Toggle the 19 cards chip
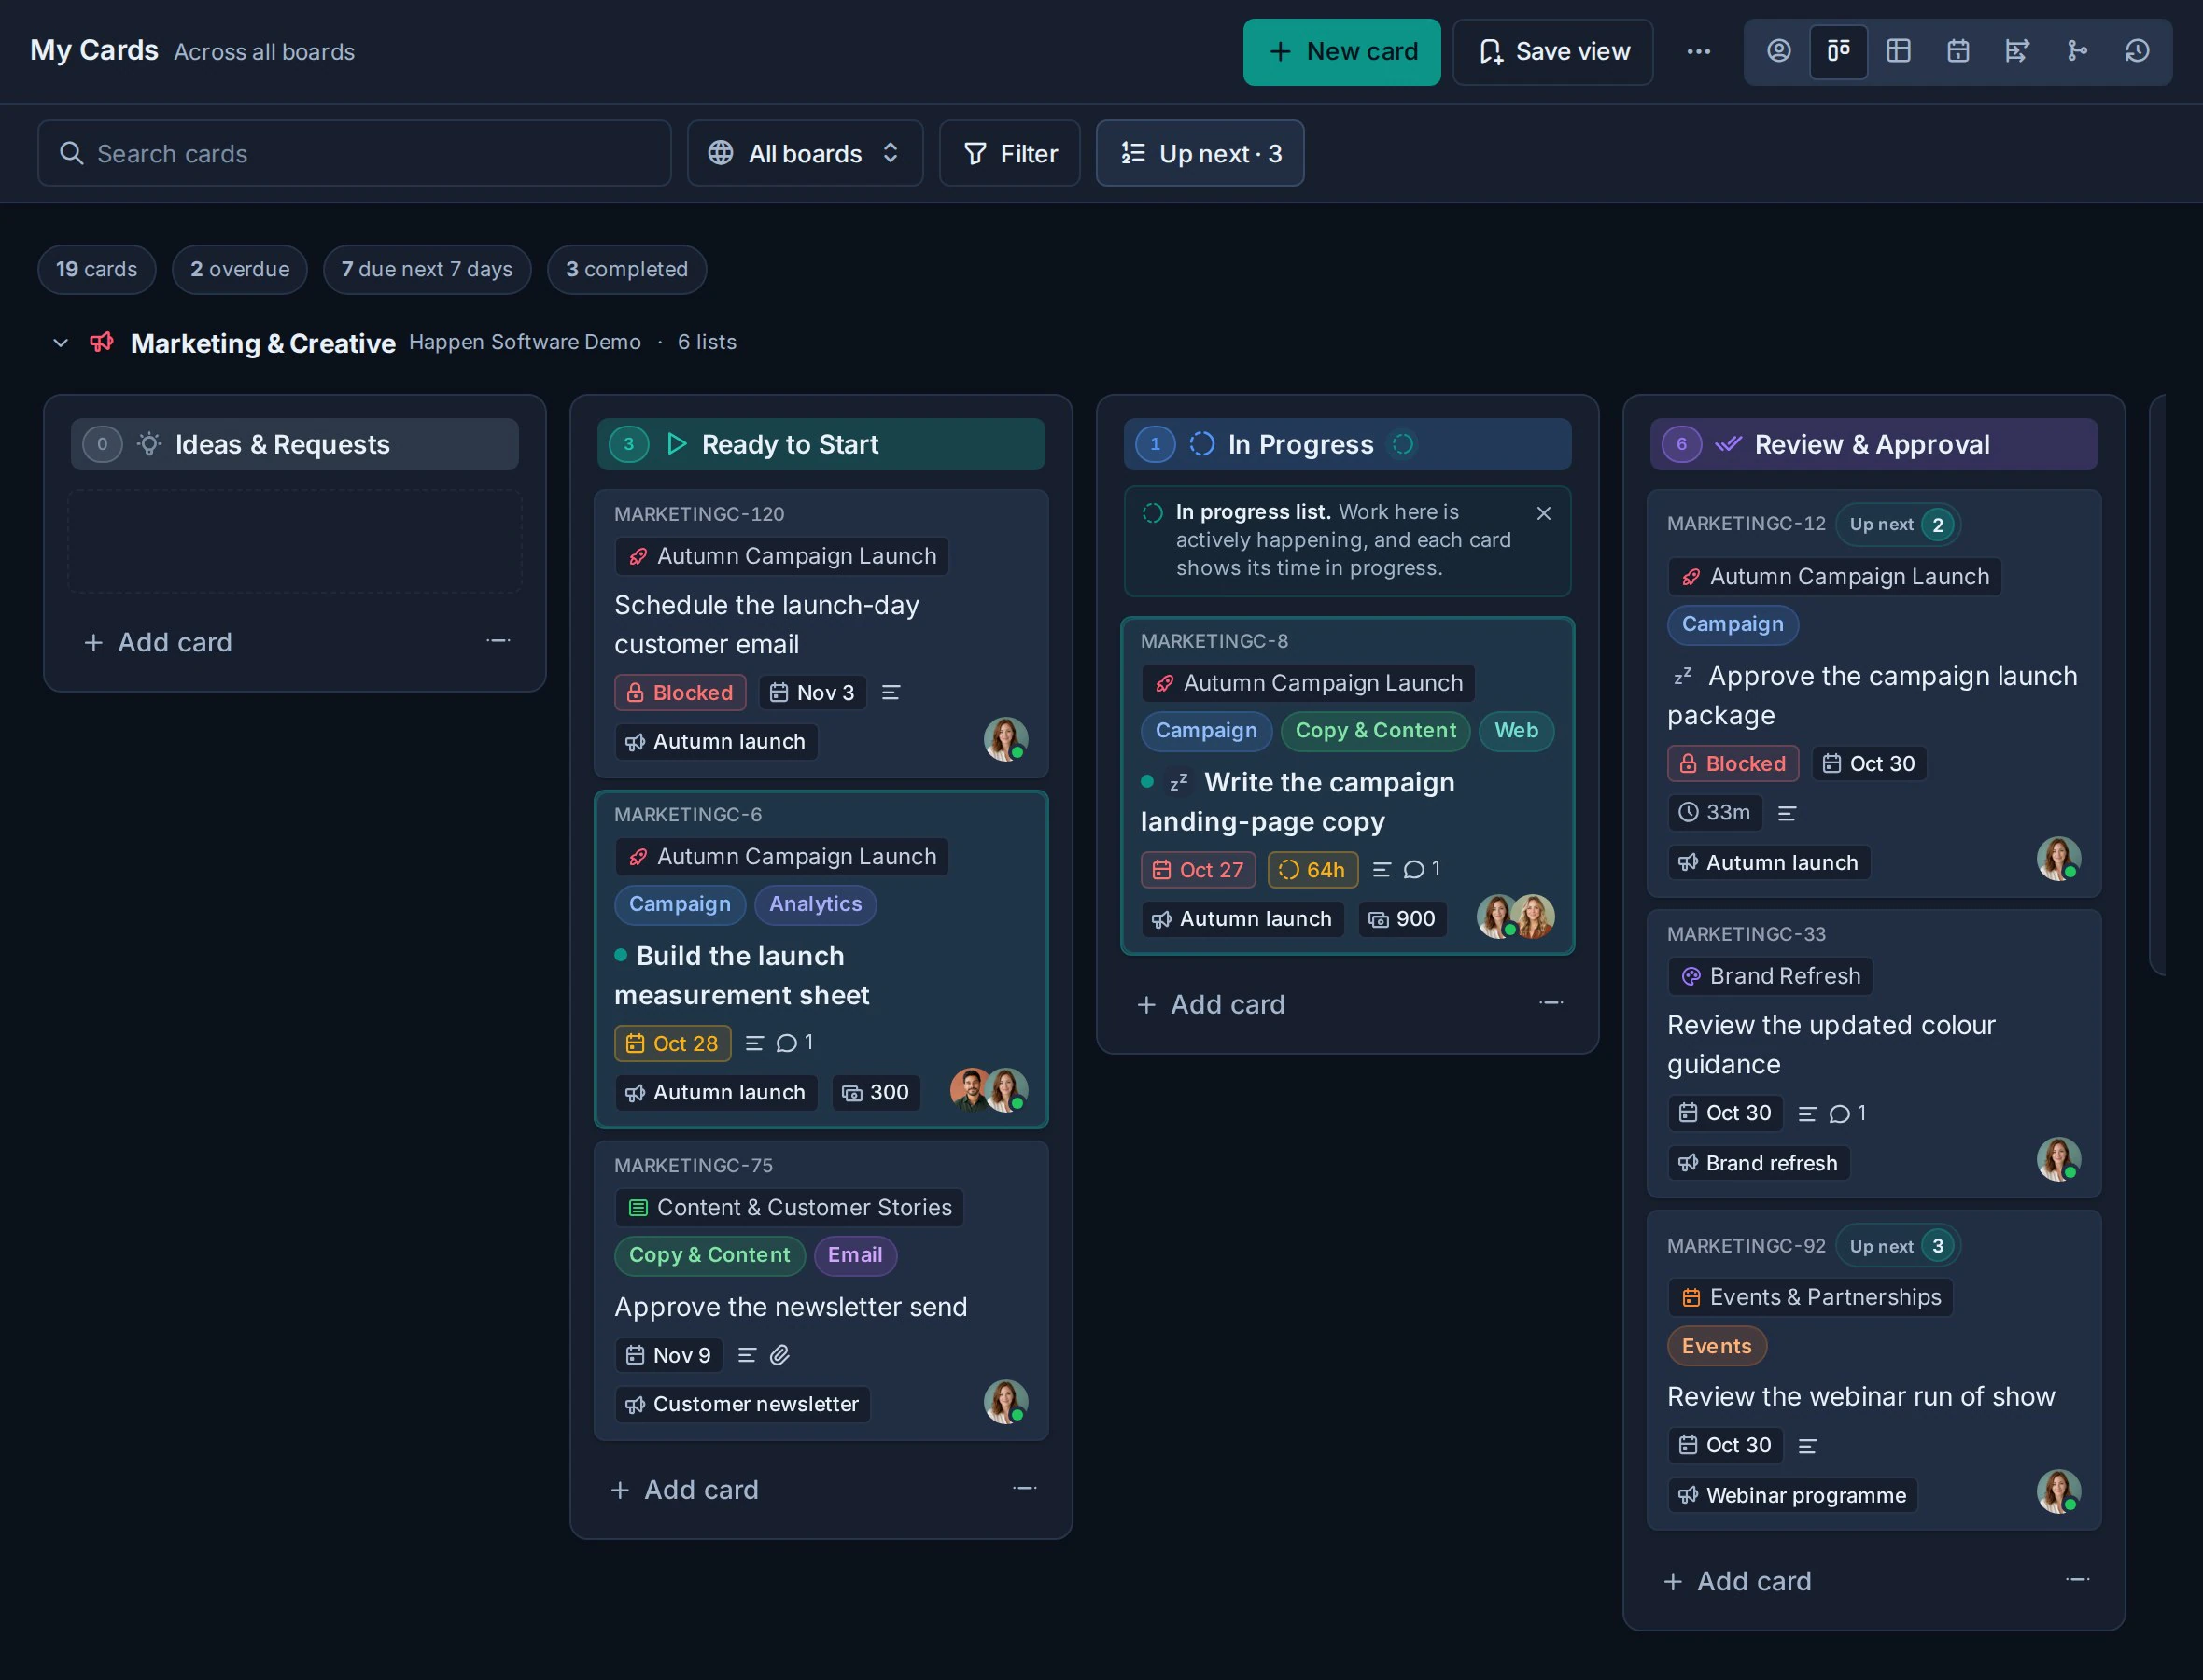The height and width of the screenshot is (1680, 2203). [x=97, y=269]
